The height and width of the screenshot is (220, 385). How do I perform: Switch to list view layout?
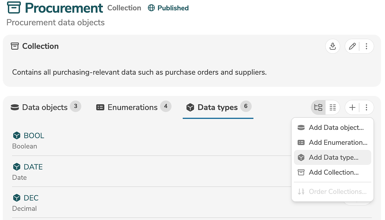click(x=333, y=107)
